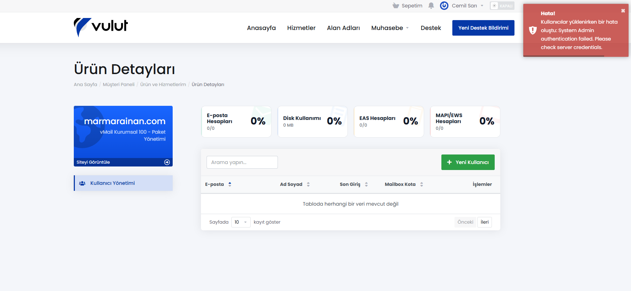The height and width of the screenshot is (291, 631).
Task: Add a user with Yeni Kullanıcı
Action: (468, 162)
